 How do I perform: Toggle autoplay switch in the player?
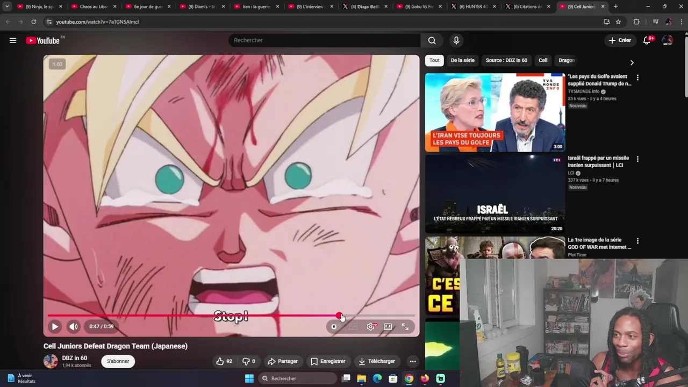pos(334,326)
